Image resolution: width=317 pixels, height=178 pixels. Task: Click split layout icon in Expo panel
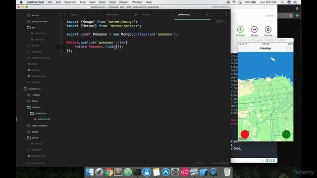click(x=270, y=160)
